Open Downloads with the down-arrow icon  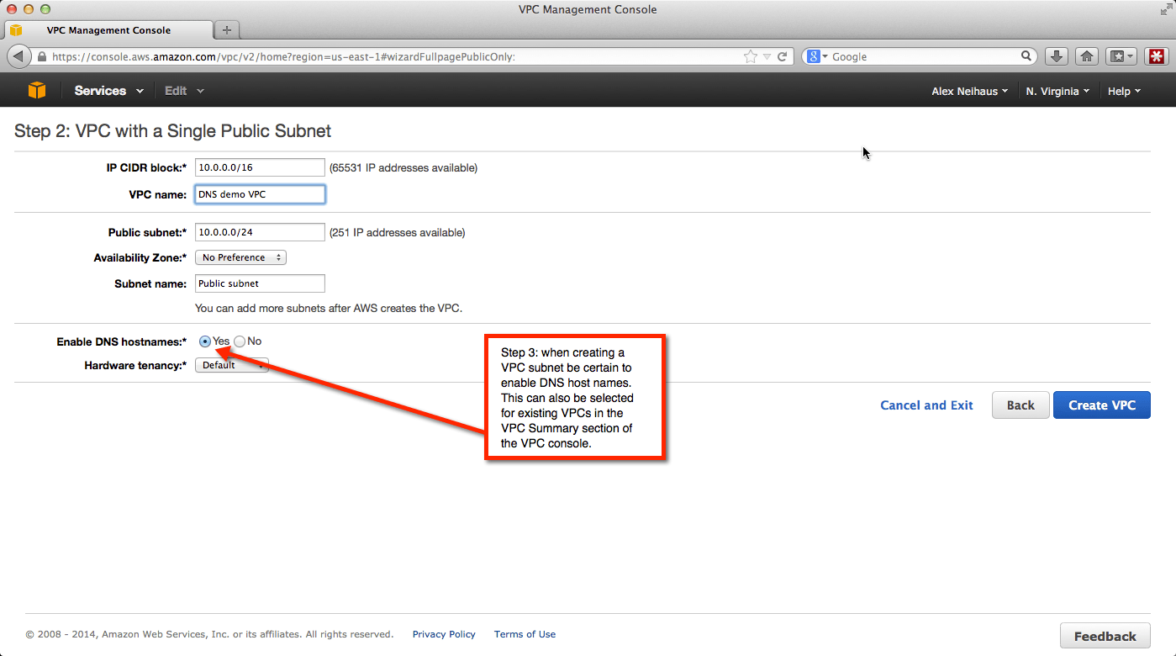click(1056, 56)
